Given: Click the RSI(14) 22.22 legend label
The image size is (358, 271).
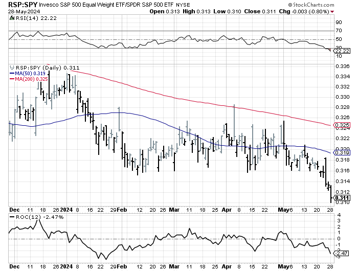Looking at the screenshot, I should (36, 18).
